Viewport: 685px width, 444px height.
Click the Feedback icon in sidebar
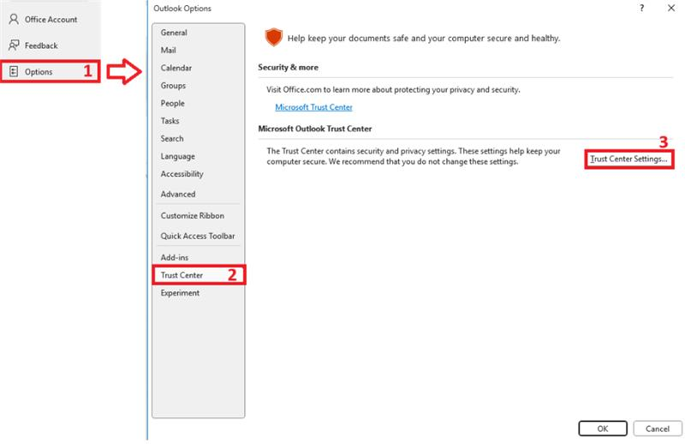click(14, 45)
